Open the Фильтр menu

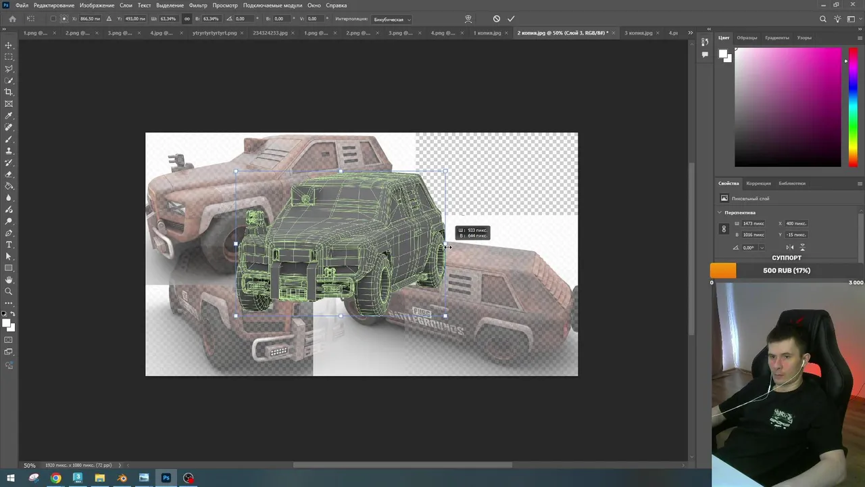coord(198,5)
